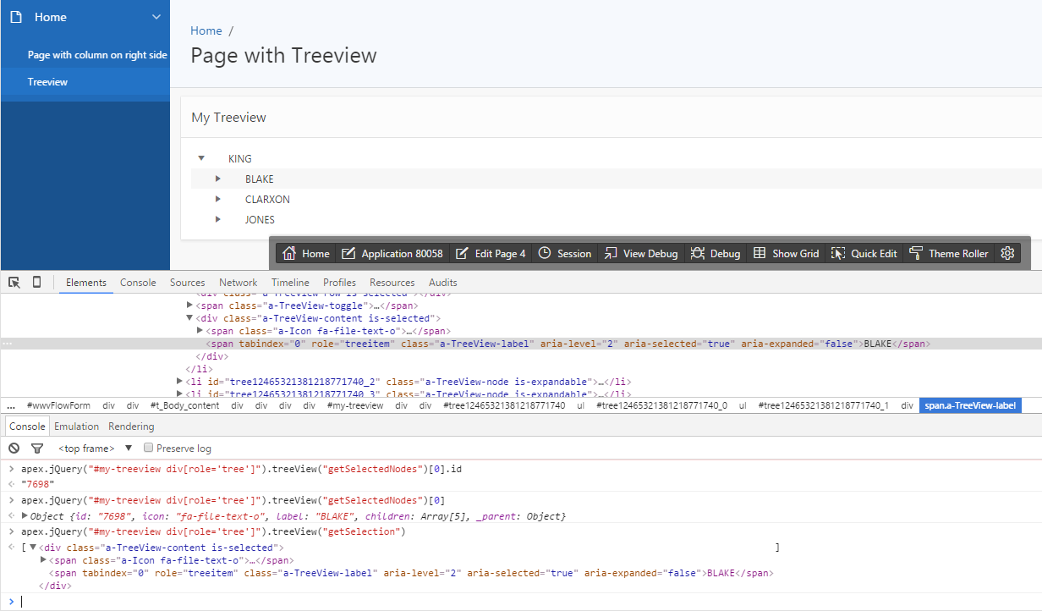Screen dimensions: 1042x611
Task: Click the element inspector icon in DevTools
Action: [13, 282]
